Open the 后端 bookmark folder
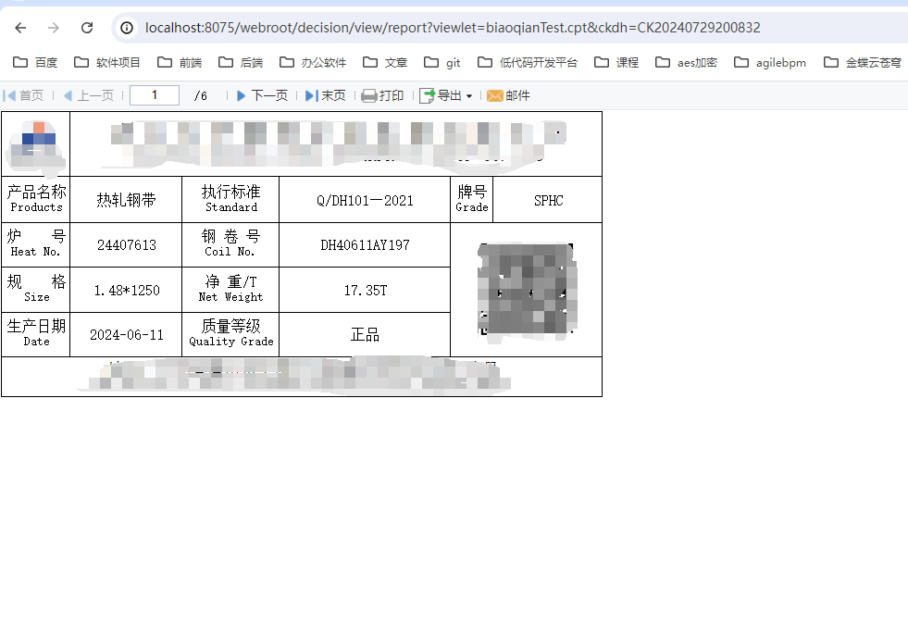 click(241, 63)
